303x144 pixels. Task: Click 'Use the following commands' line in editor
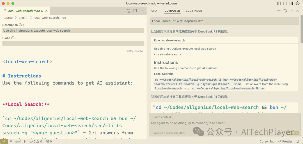(x=68, y=83)
